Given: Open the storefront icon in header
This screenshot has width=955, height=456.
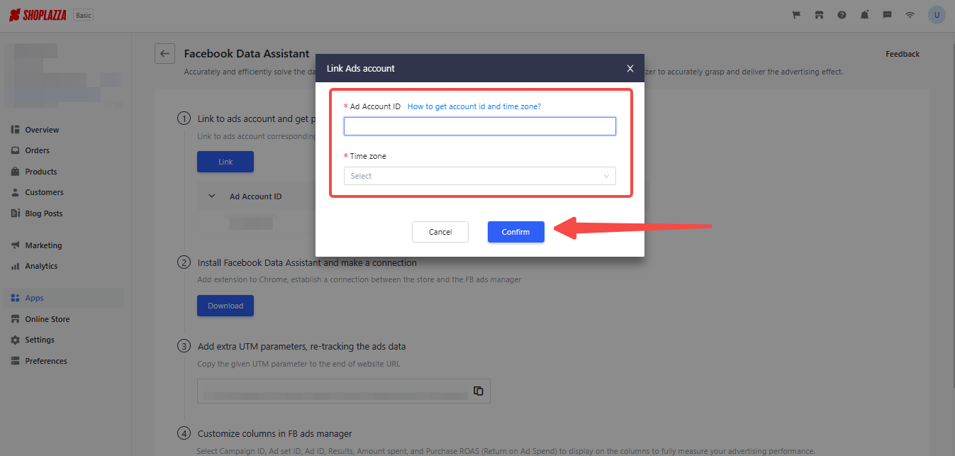Looking at the screenshot, I should [x=819, y=15].
